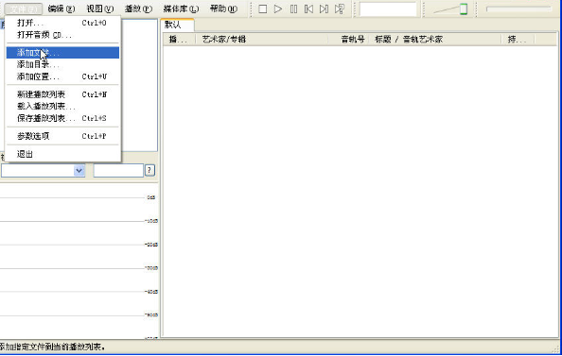
Task: Click the Stop playback button
Action: [263, 8]
